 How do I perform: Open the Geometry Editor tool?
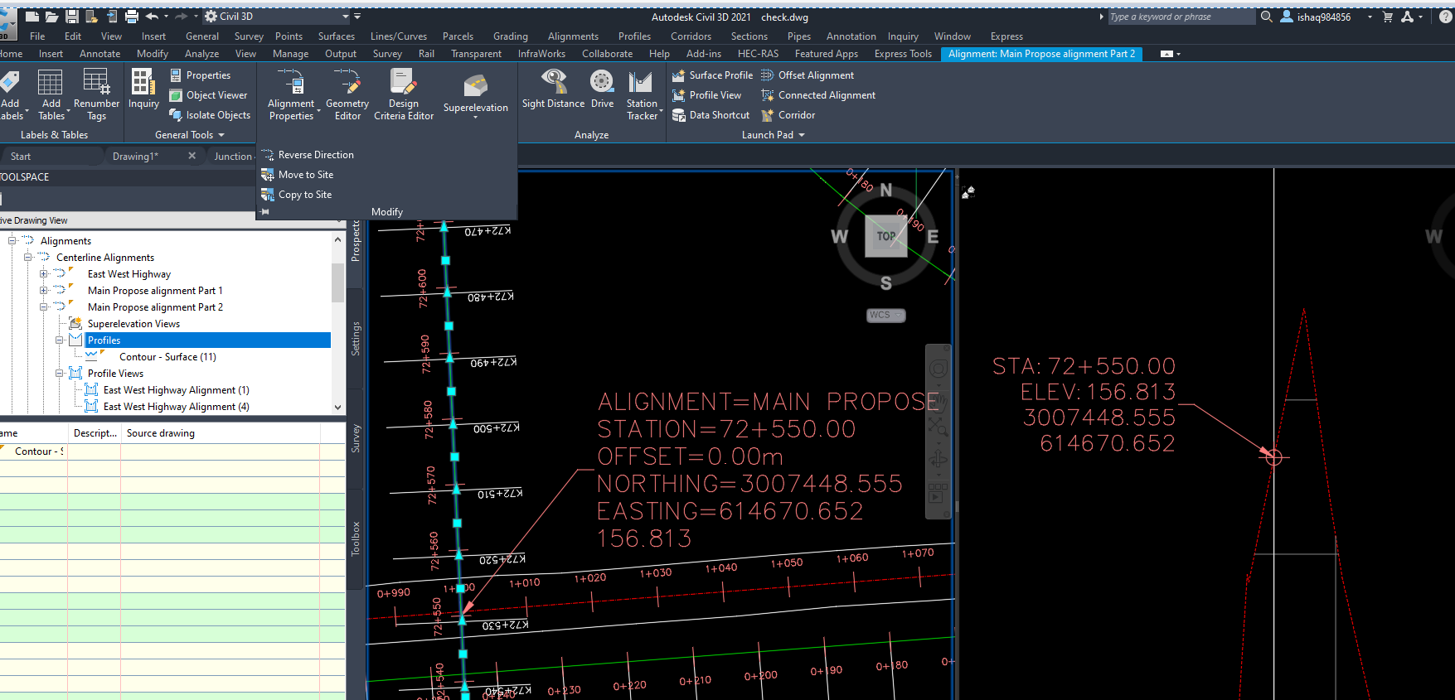coord(347,94)
